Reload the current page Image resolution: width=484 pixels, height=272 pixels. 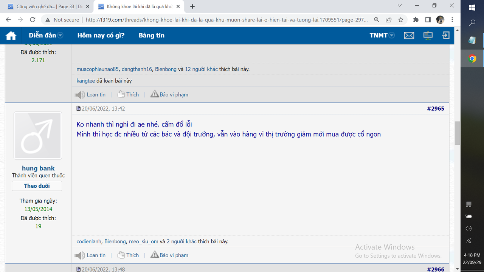pos(33,20)
